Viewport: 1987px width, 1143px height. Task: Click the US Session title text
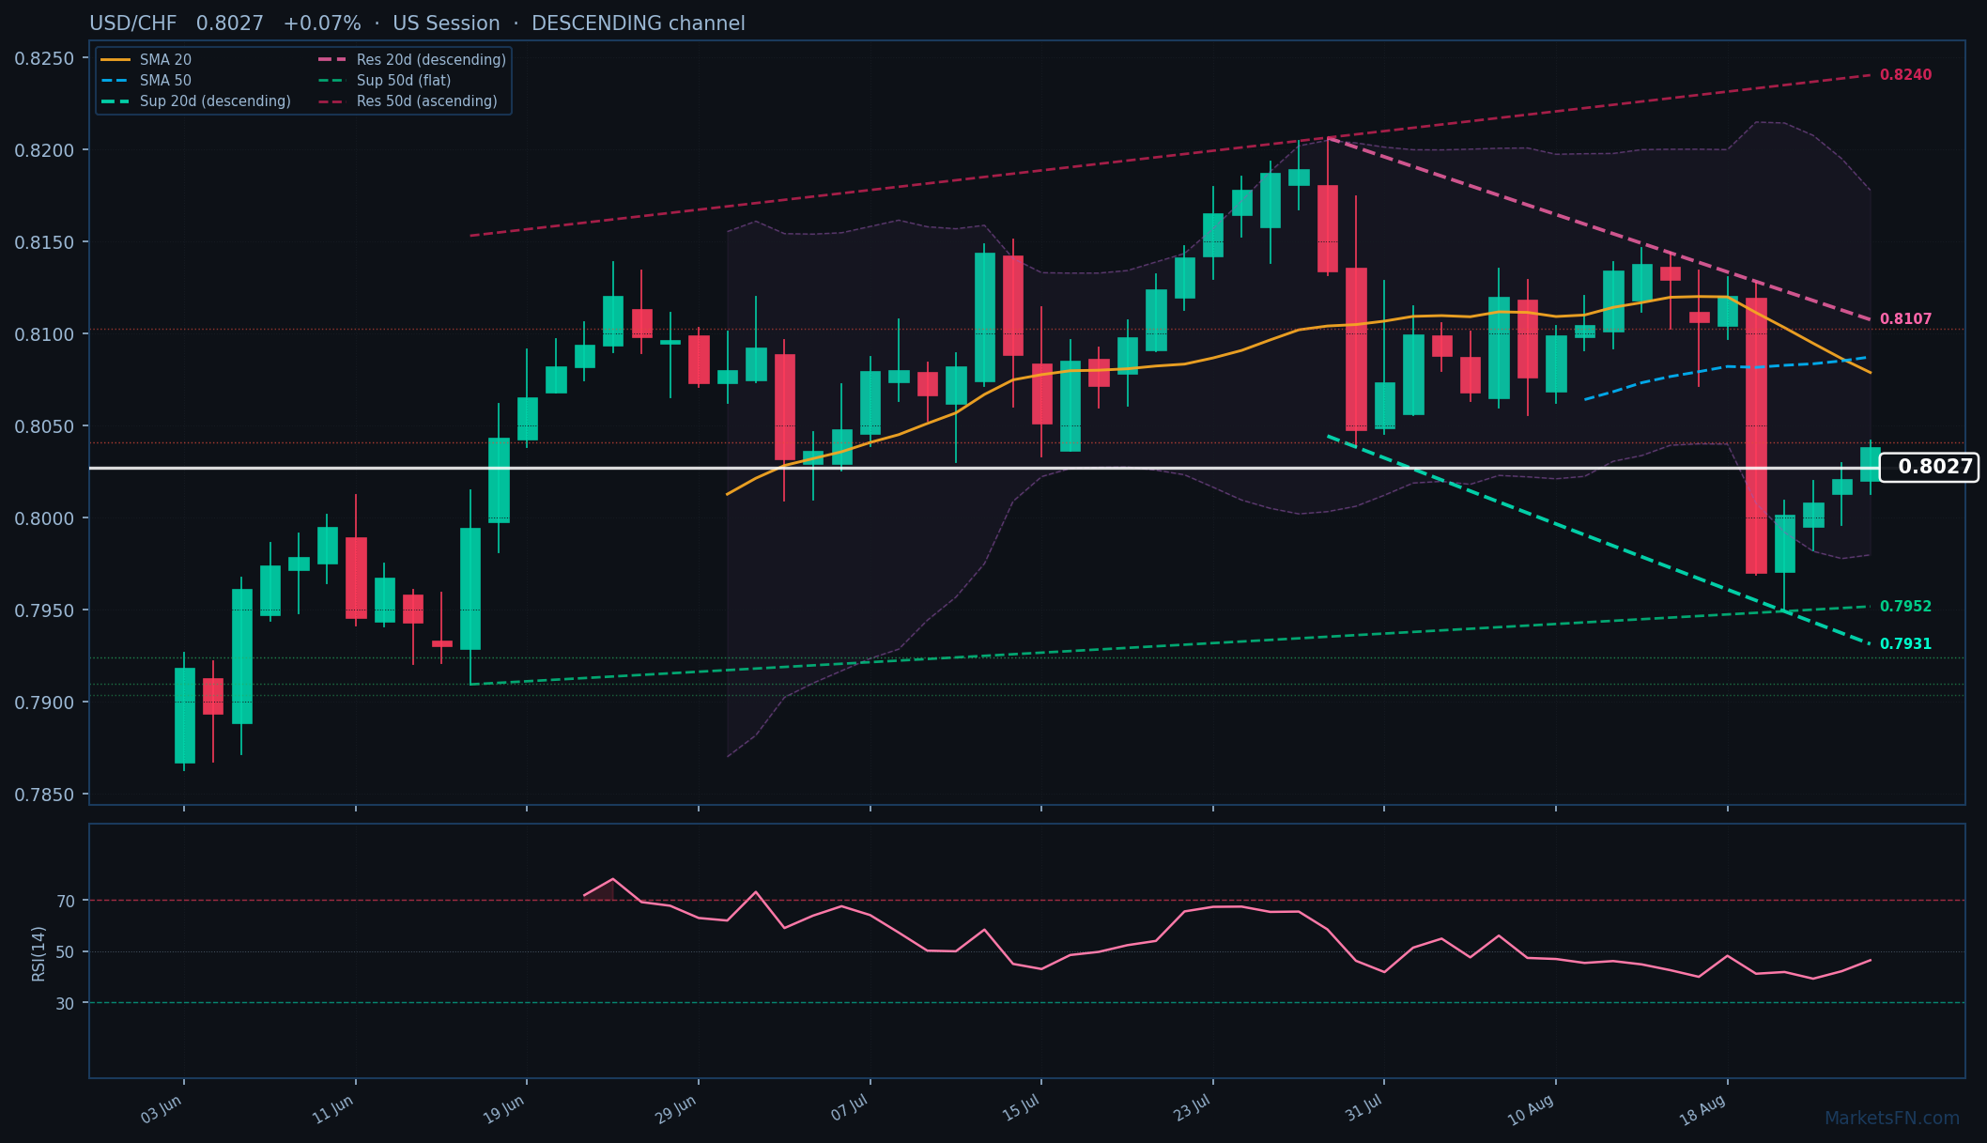point(446,23)
